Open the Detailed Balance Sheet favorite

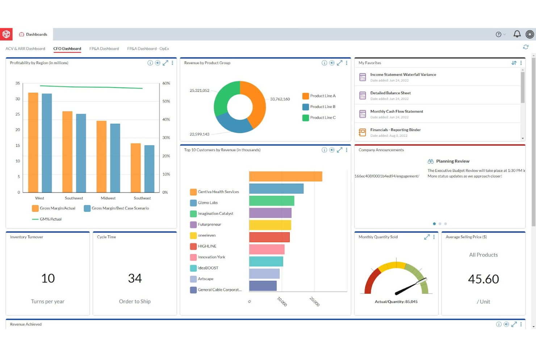(390, 93)
